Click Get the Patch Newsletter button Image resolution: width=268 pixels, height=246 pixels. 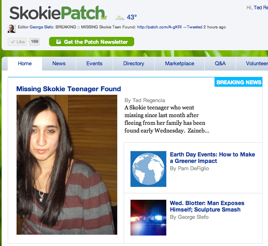92,41
